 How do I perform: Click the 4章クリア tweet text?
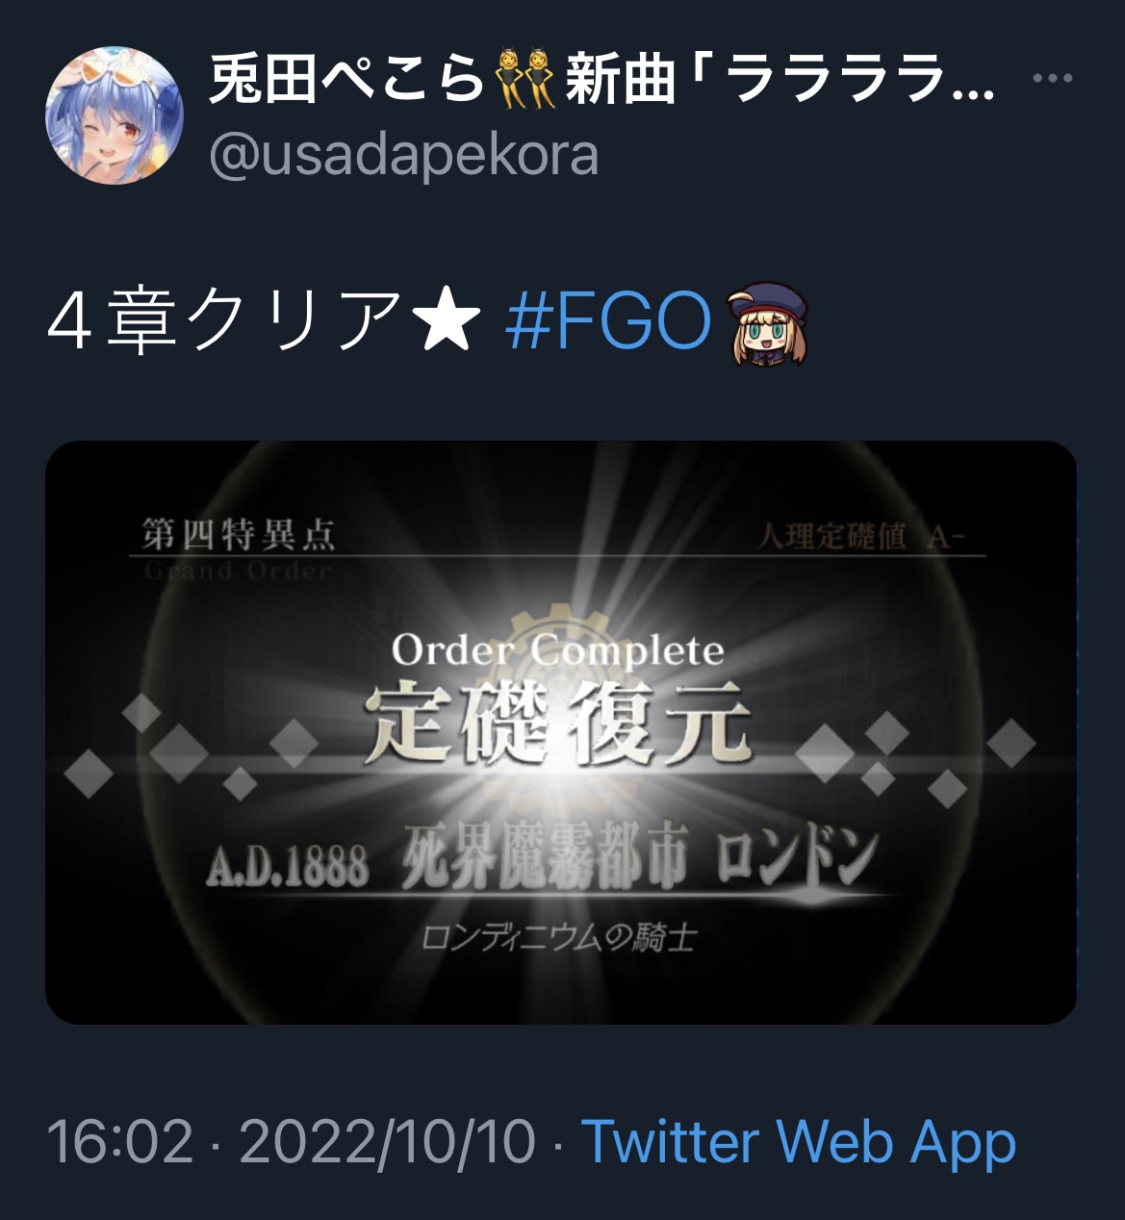224,321
